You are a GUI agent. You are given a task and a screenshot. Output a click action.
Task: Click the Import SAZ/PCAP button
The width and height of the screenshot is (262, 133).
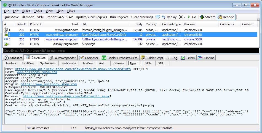point(60,17)
